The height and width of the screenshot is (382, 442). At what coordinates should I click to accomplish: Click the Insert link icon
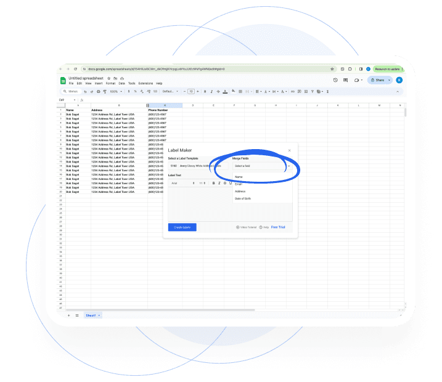[x=293, y=92]
